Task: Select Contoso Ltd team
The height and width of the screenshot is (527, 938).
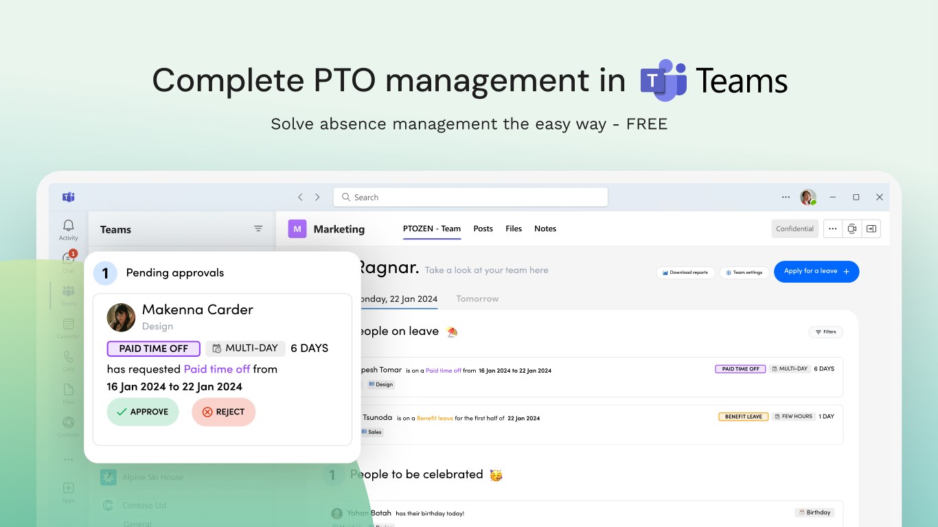Action: 134,506
